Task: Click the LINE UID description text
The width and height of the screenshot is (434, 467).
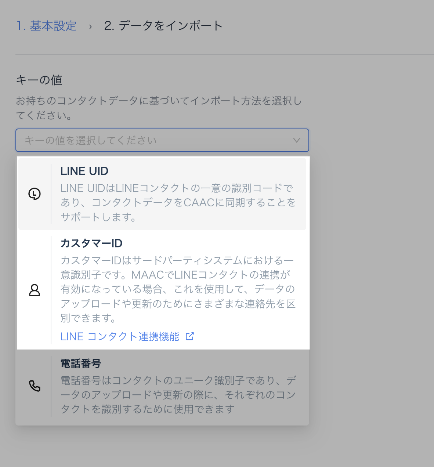Action: pyautogui.click(x=178, y=202)
